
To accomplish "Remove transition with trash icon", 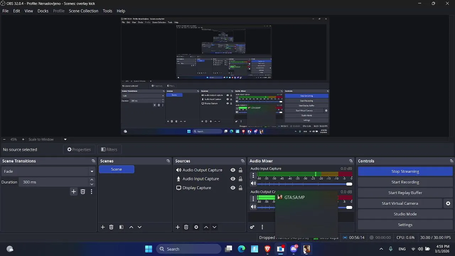I will tap(83, 192).
